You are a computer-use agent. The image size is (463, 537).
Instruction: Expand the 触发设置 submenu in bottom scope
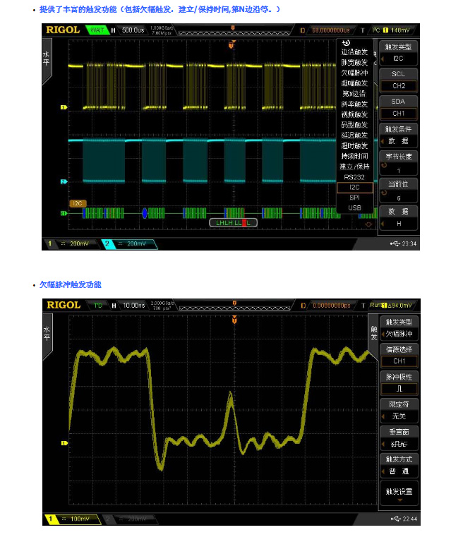pyautogui.click(x=399, y=493)
